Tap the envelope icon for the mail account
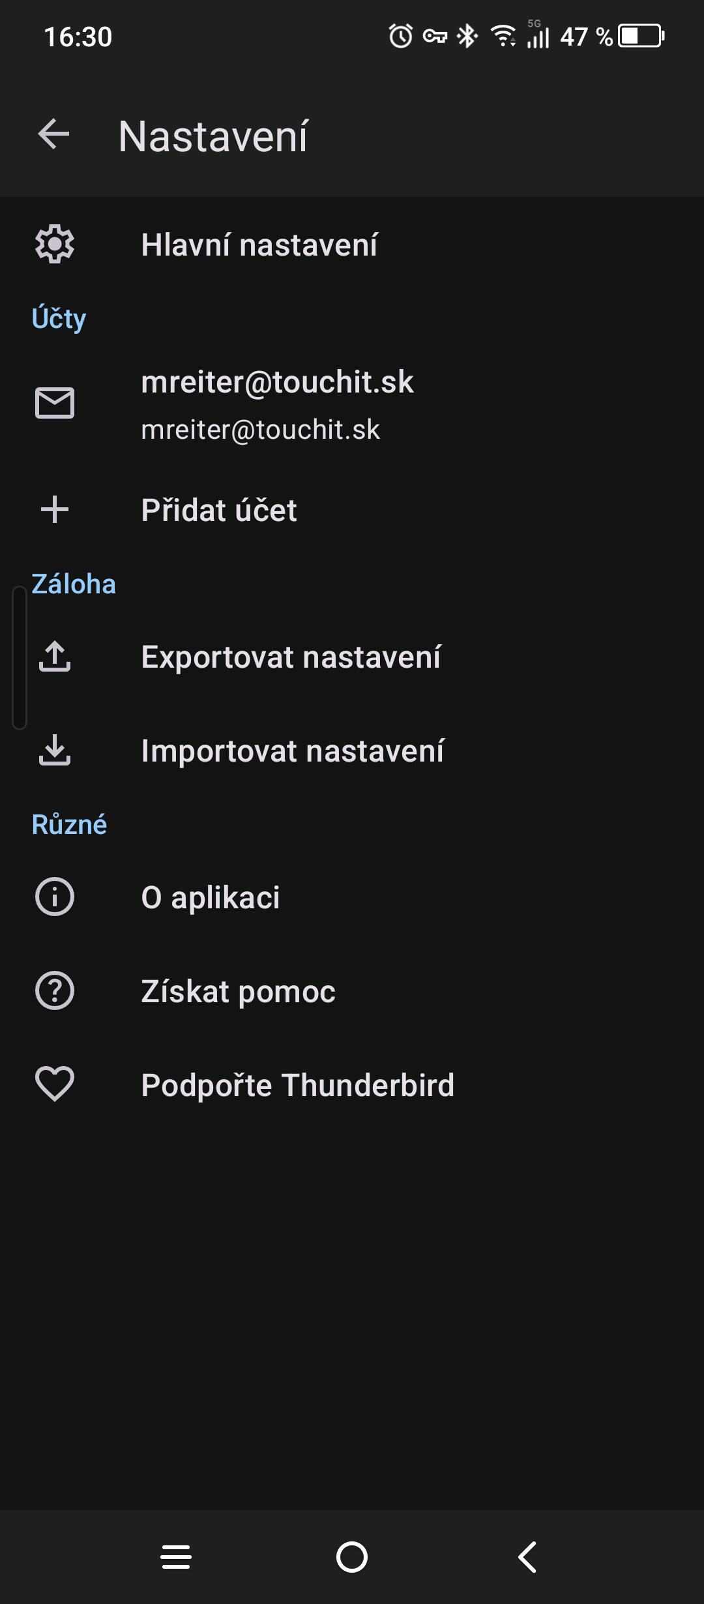Image resolution: width=704 pixels, height=1604 pixels. point(55,402)
